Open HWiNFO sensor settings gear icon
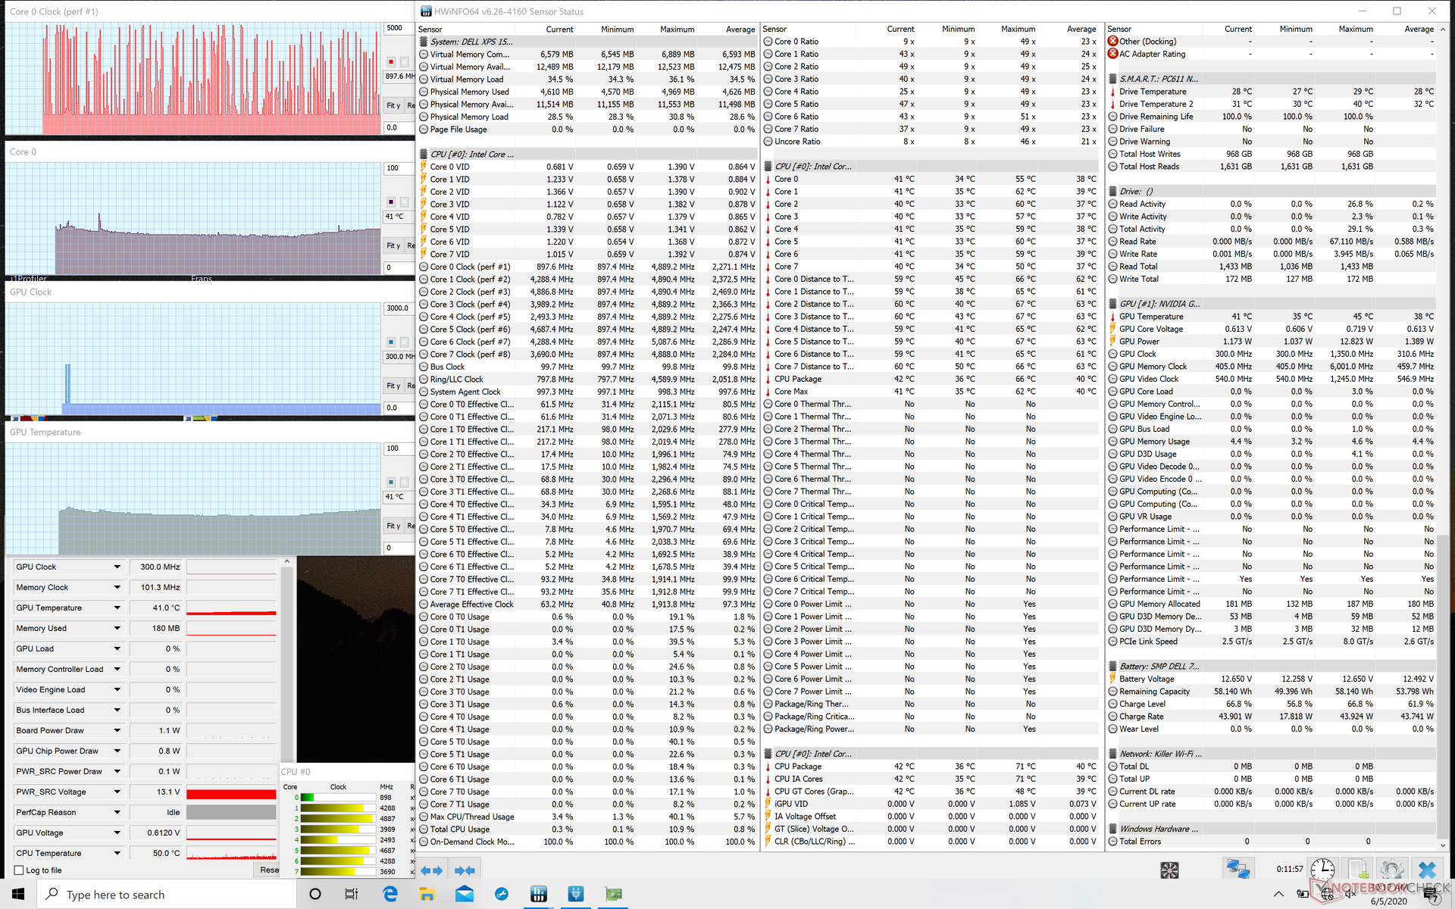This screenshot has width=1455, height=909. pyautogui.click(x=1391, y=870)
